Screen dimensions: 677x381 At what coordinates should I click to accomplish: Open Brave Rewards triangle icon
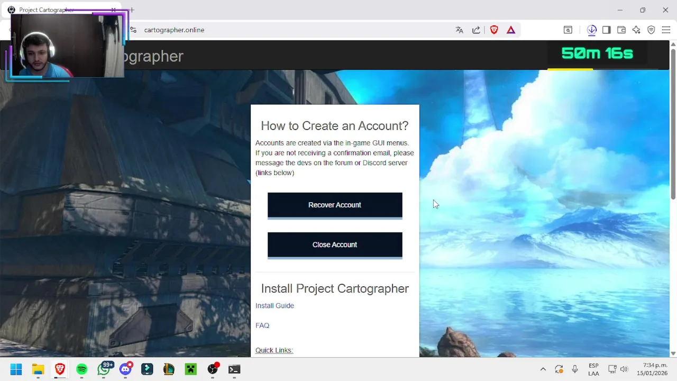click(511, 30)
